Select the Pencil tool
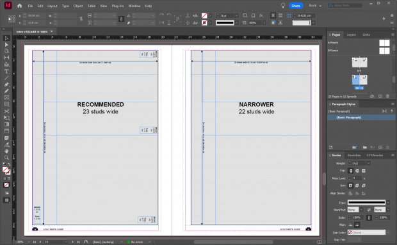The height and width of the screenshot is (245, 397). pyautogui.click(x=6, y=91)
